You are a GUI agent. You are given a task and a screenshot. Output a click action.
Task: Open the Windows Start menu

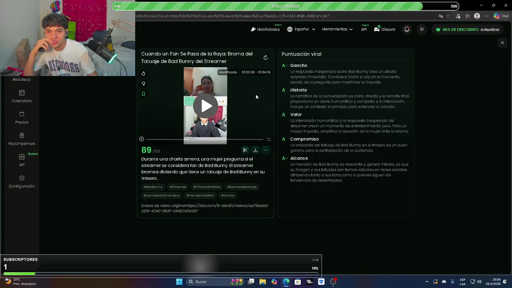pyautogui.click(x=179, y=282)
